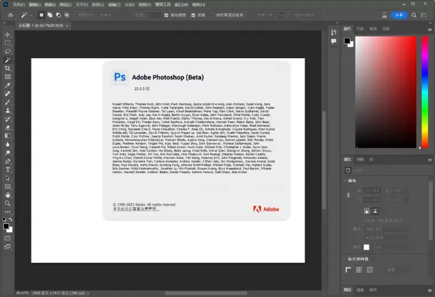Image resolution: width=435 pixels, height=297 pixels.
Task: Select the Dodge tool
Action: (x=7, y=153)
